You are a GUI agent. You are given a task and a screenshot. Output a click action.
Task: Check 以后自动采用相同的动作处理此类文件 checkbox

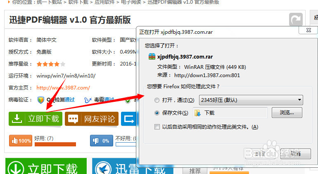[x=157, y=127]
